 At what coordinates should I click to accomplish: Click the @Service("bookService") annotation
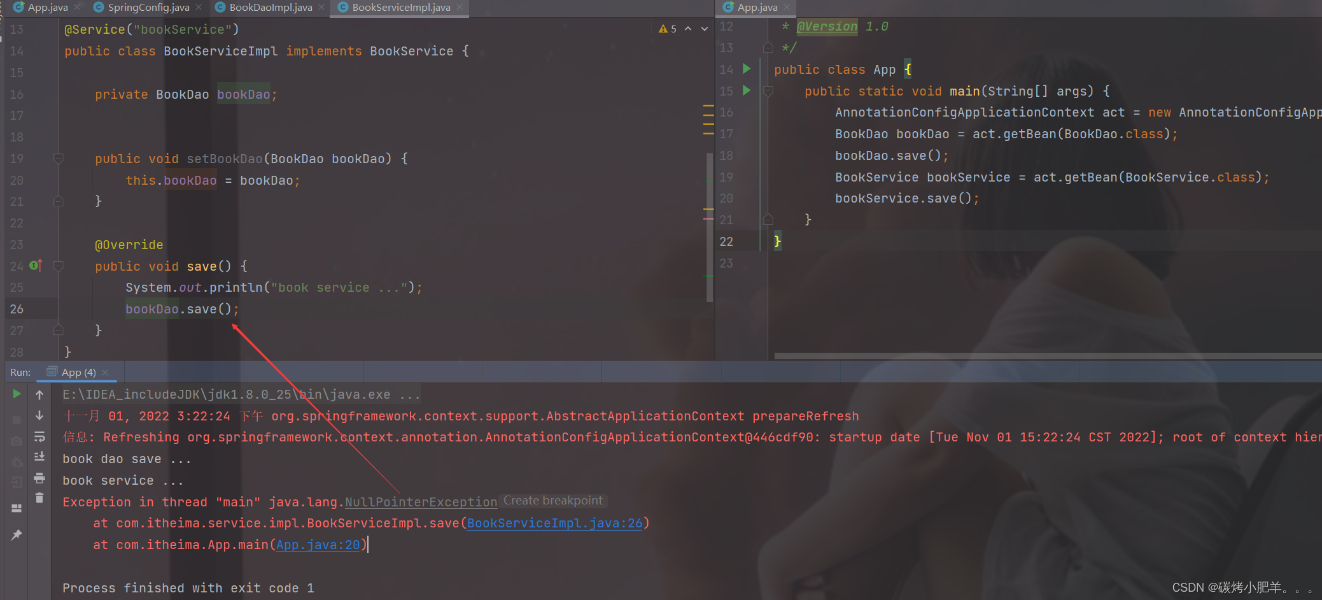(151, 29)
